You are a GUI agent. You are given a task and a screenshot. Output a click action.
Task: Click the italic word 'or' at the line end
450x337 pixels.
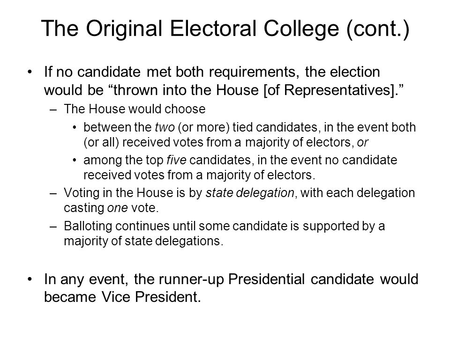click(362, 142)
